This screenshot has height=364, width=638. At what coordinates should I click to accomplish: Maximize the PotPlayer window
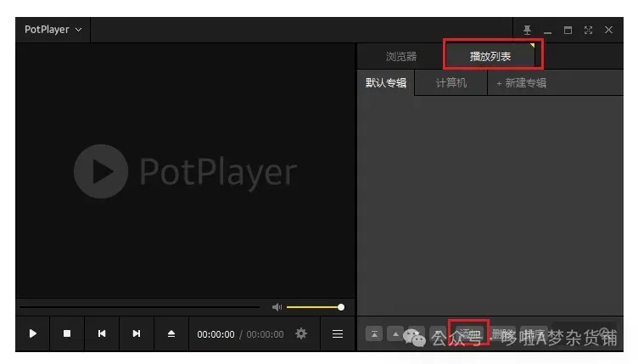[568, 30]
